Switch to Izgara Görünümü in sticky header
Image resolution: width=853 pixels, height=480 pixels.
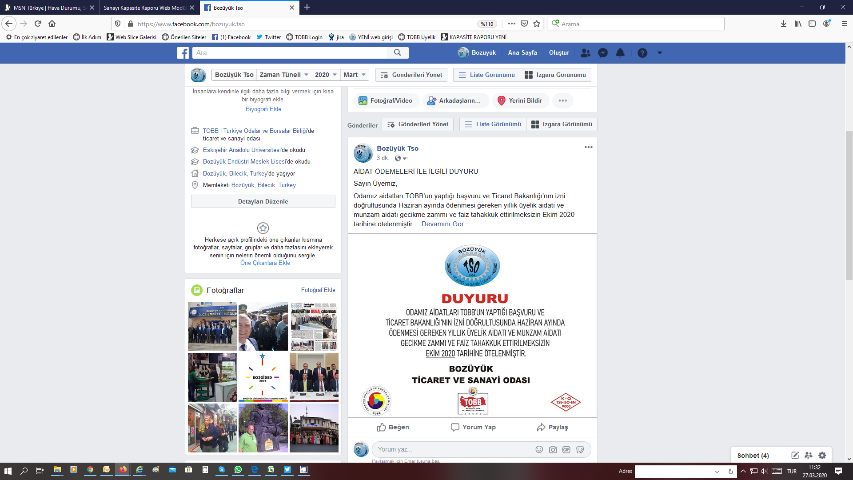555,75
